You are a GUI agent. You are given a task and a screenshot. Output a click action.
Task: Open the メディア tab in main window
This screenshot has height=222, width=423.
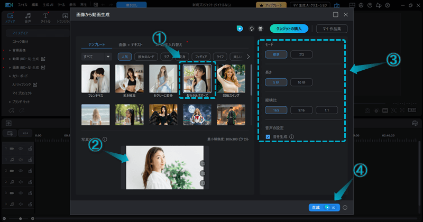(x=10, y=18)
